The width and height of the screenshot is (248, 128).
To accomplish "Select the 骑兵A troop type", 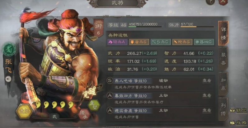I will point(117,42).
